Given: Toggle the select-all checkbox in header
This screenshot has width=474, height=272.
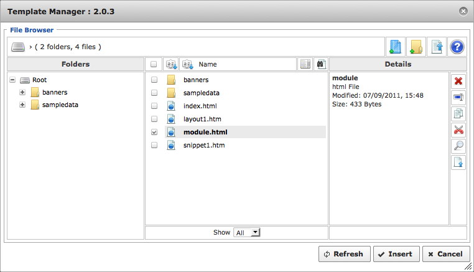Looking at the screenshot, I should [154, 64].
